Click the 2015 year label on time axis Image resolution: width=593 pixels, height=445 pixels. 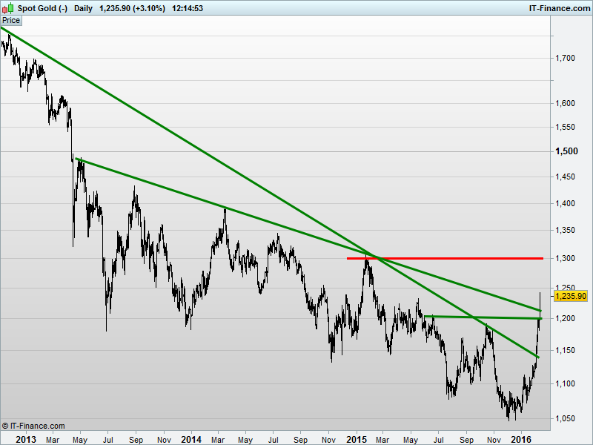357,439
